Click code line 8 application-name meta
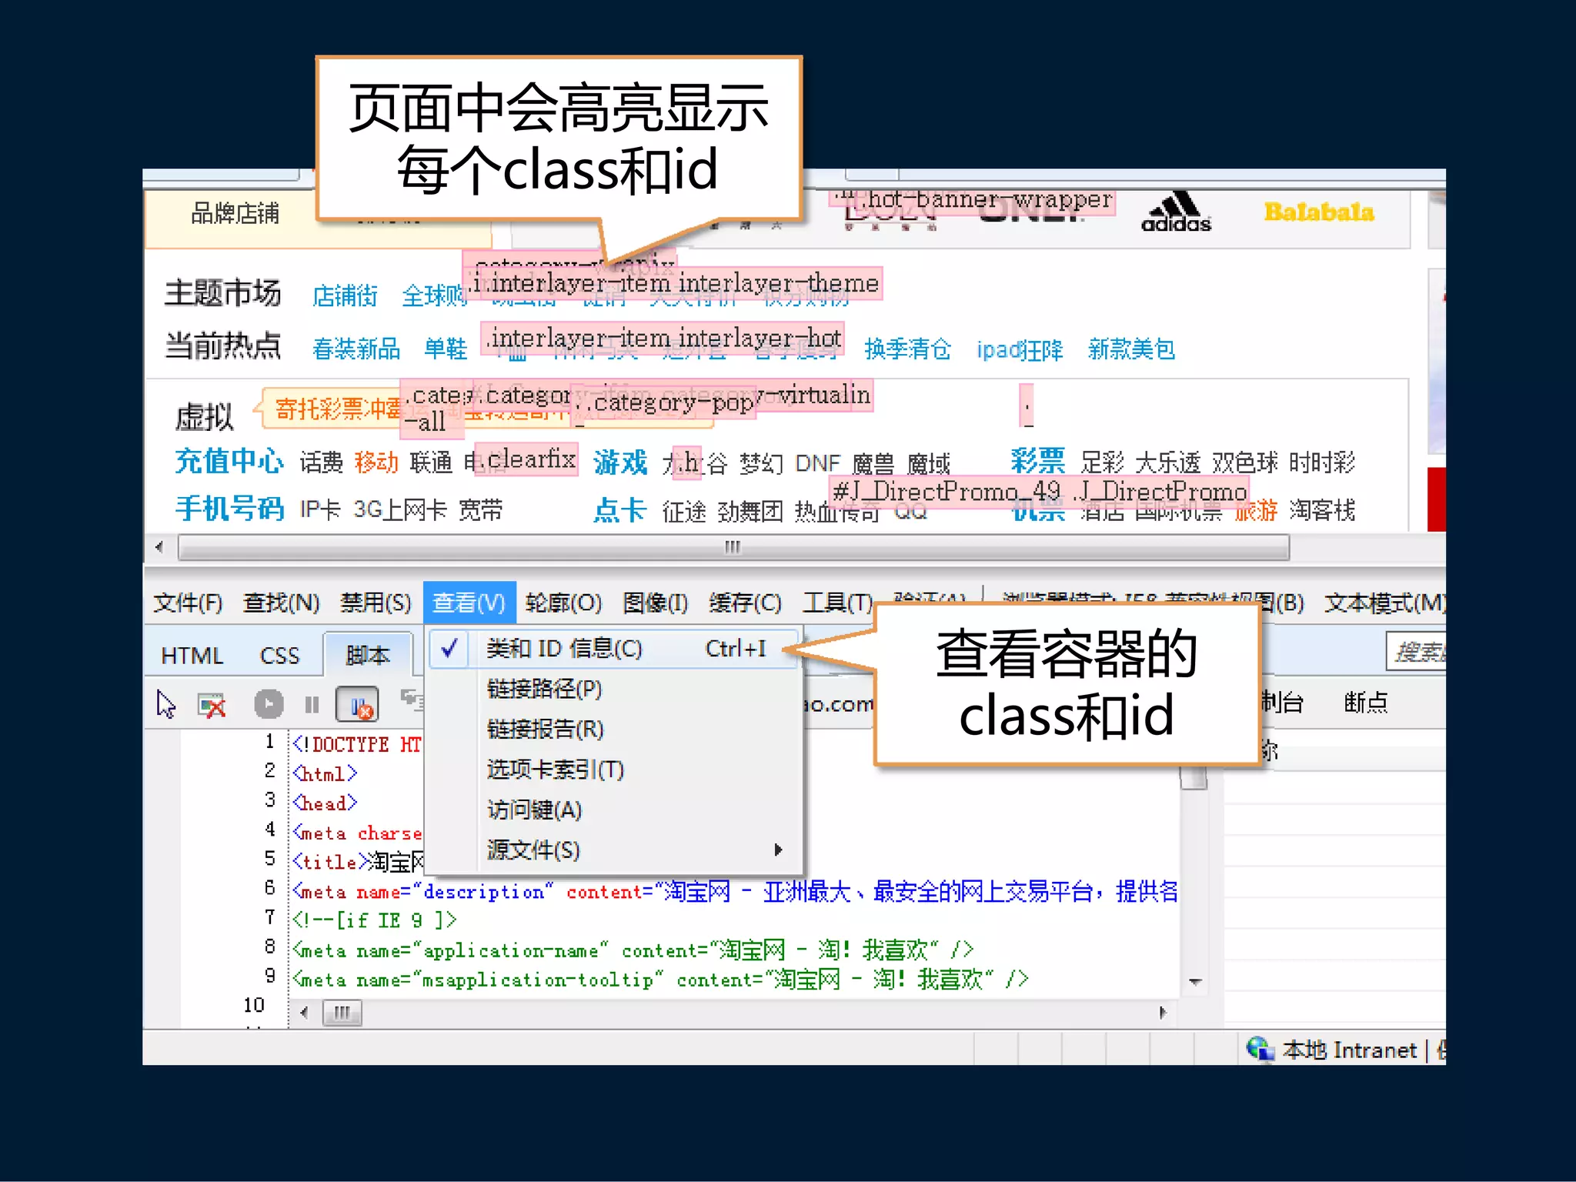This screenshot has height=1182, width=1576. tap(633, 950)
